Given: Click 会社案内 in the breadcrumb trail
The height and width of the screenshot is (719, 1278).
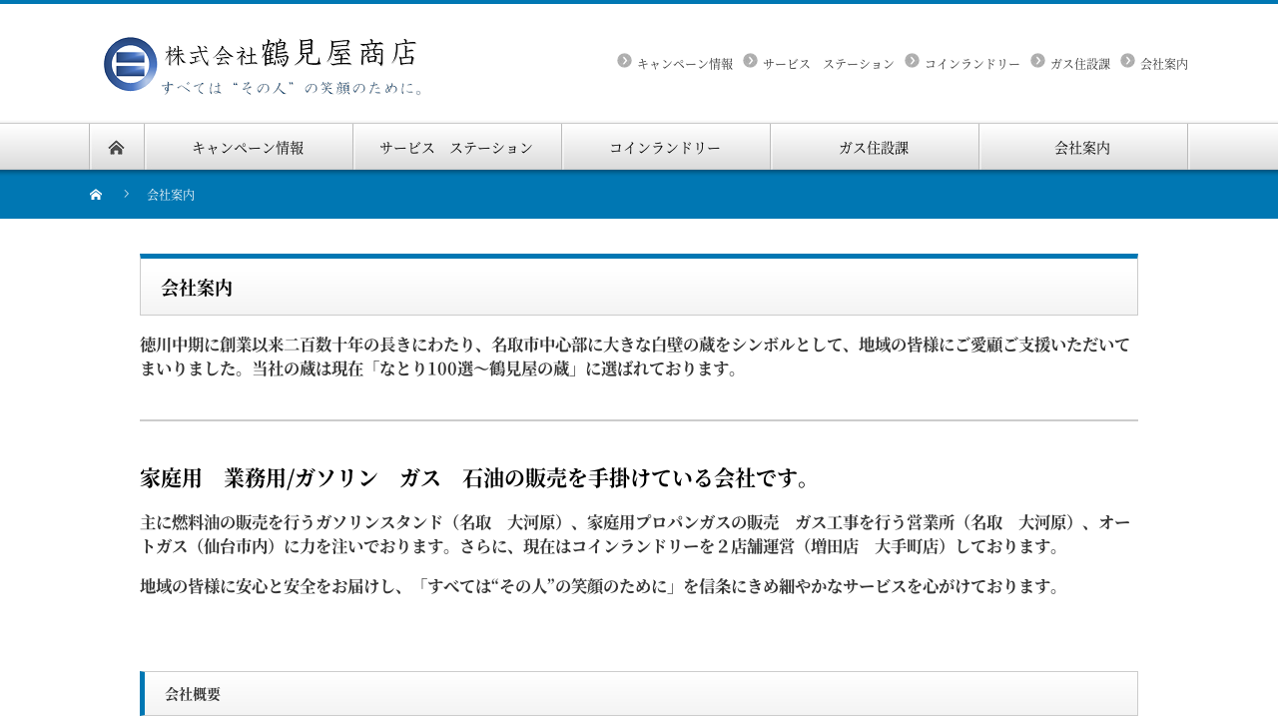Looking at the screenshot, I should tap(171, 195).
